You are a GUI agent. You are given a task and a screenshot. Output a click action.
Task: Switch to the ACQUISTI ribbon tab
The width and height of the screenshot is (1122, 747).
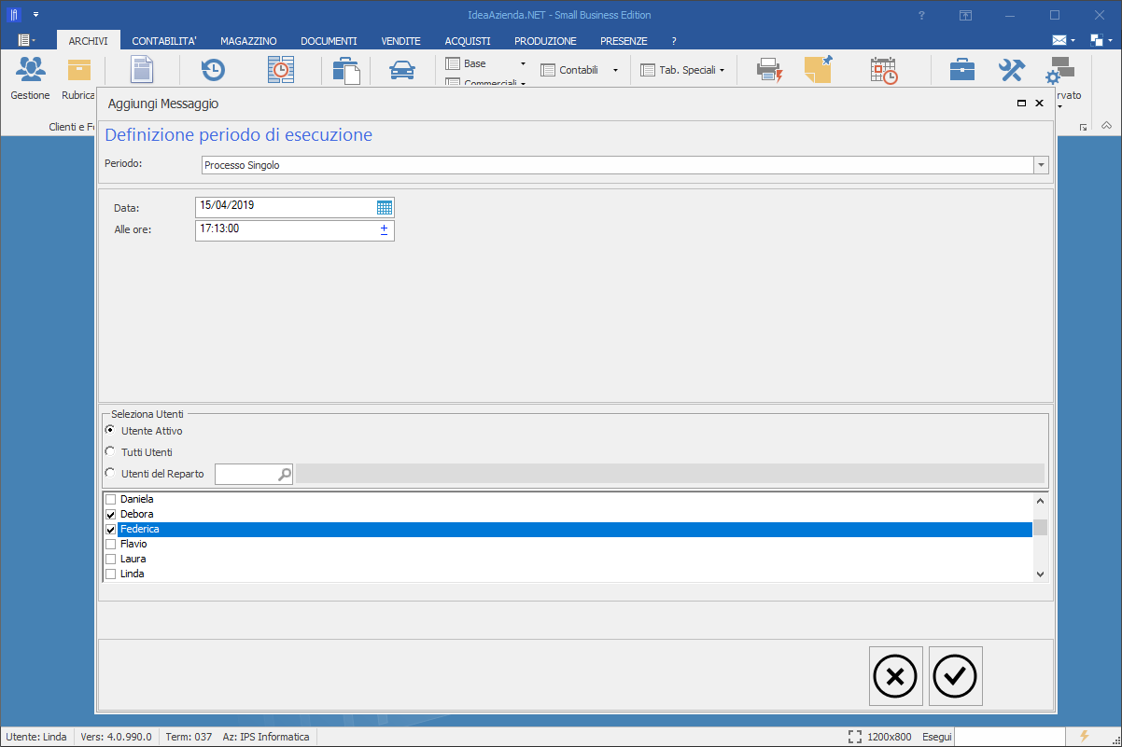(x=468, y=41)
